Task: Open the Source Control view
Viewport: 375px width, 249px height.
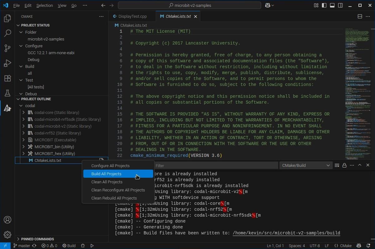Action: coord(7,48)
